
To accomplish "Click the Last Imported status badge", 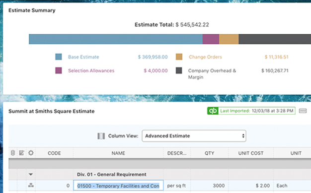I will pos(251,111).
